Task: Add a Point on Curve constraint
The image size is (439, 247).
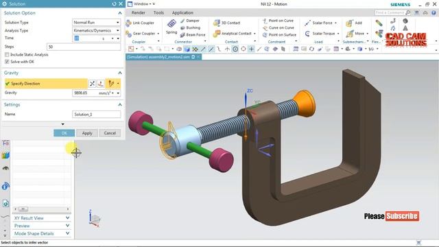Action: coord(278,21)
